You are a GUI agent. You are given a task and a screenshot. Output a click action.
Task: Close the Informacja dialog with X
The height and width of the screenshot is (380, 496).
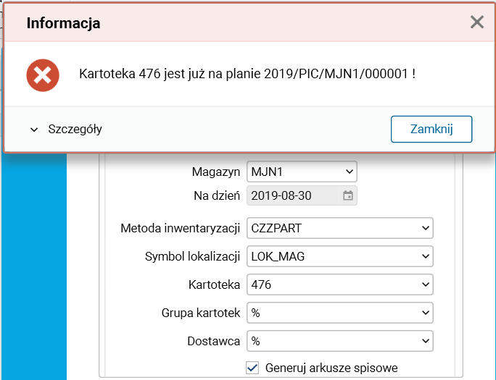476,22
